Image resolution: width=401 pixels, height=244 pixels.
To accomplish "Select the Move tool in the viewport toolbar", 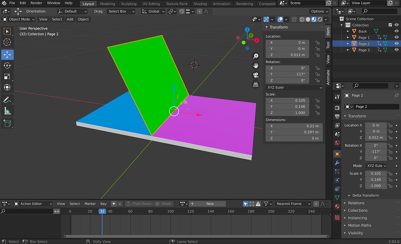I will tap(7, 55).
